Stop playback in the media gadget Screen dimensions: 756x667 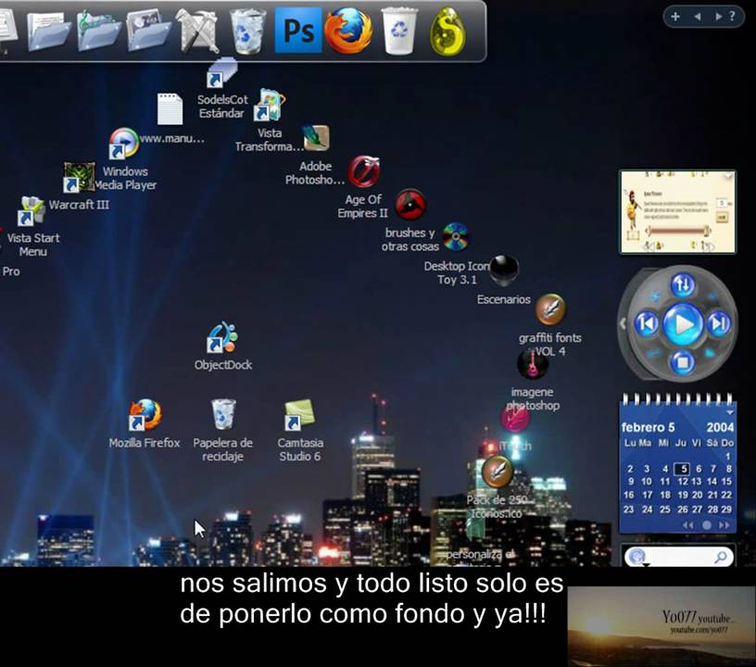pos(682,362)
